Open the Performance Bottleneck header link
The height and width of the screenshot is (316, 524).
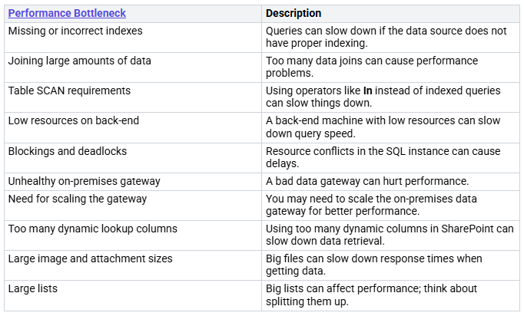67,14
